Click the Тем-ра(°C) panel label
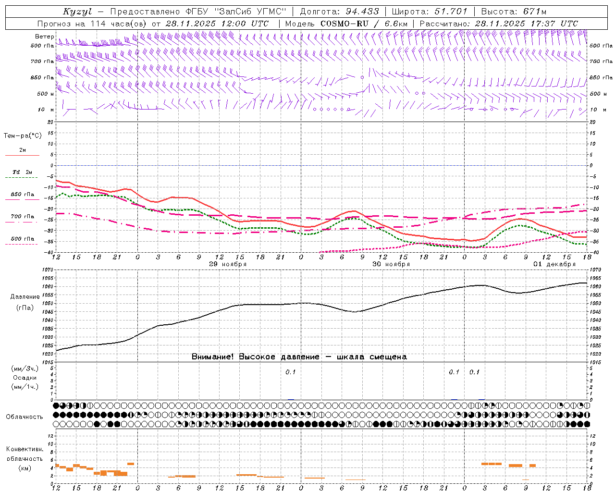Screen dimensions: 615x492 [x=23, y=136]
